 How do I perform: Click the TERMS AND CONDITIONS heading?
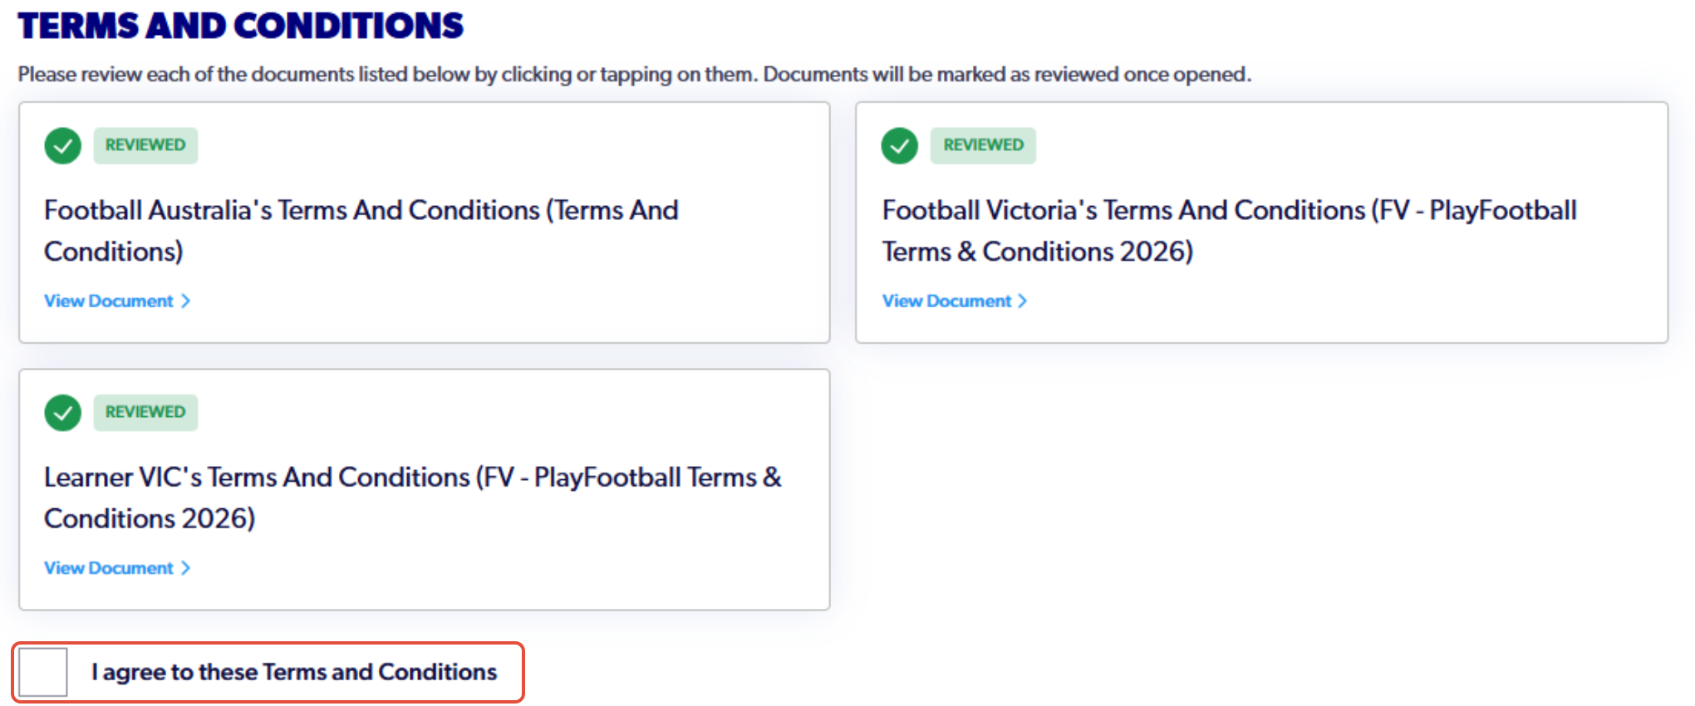(x=241, y=26)
